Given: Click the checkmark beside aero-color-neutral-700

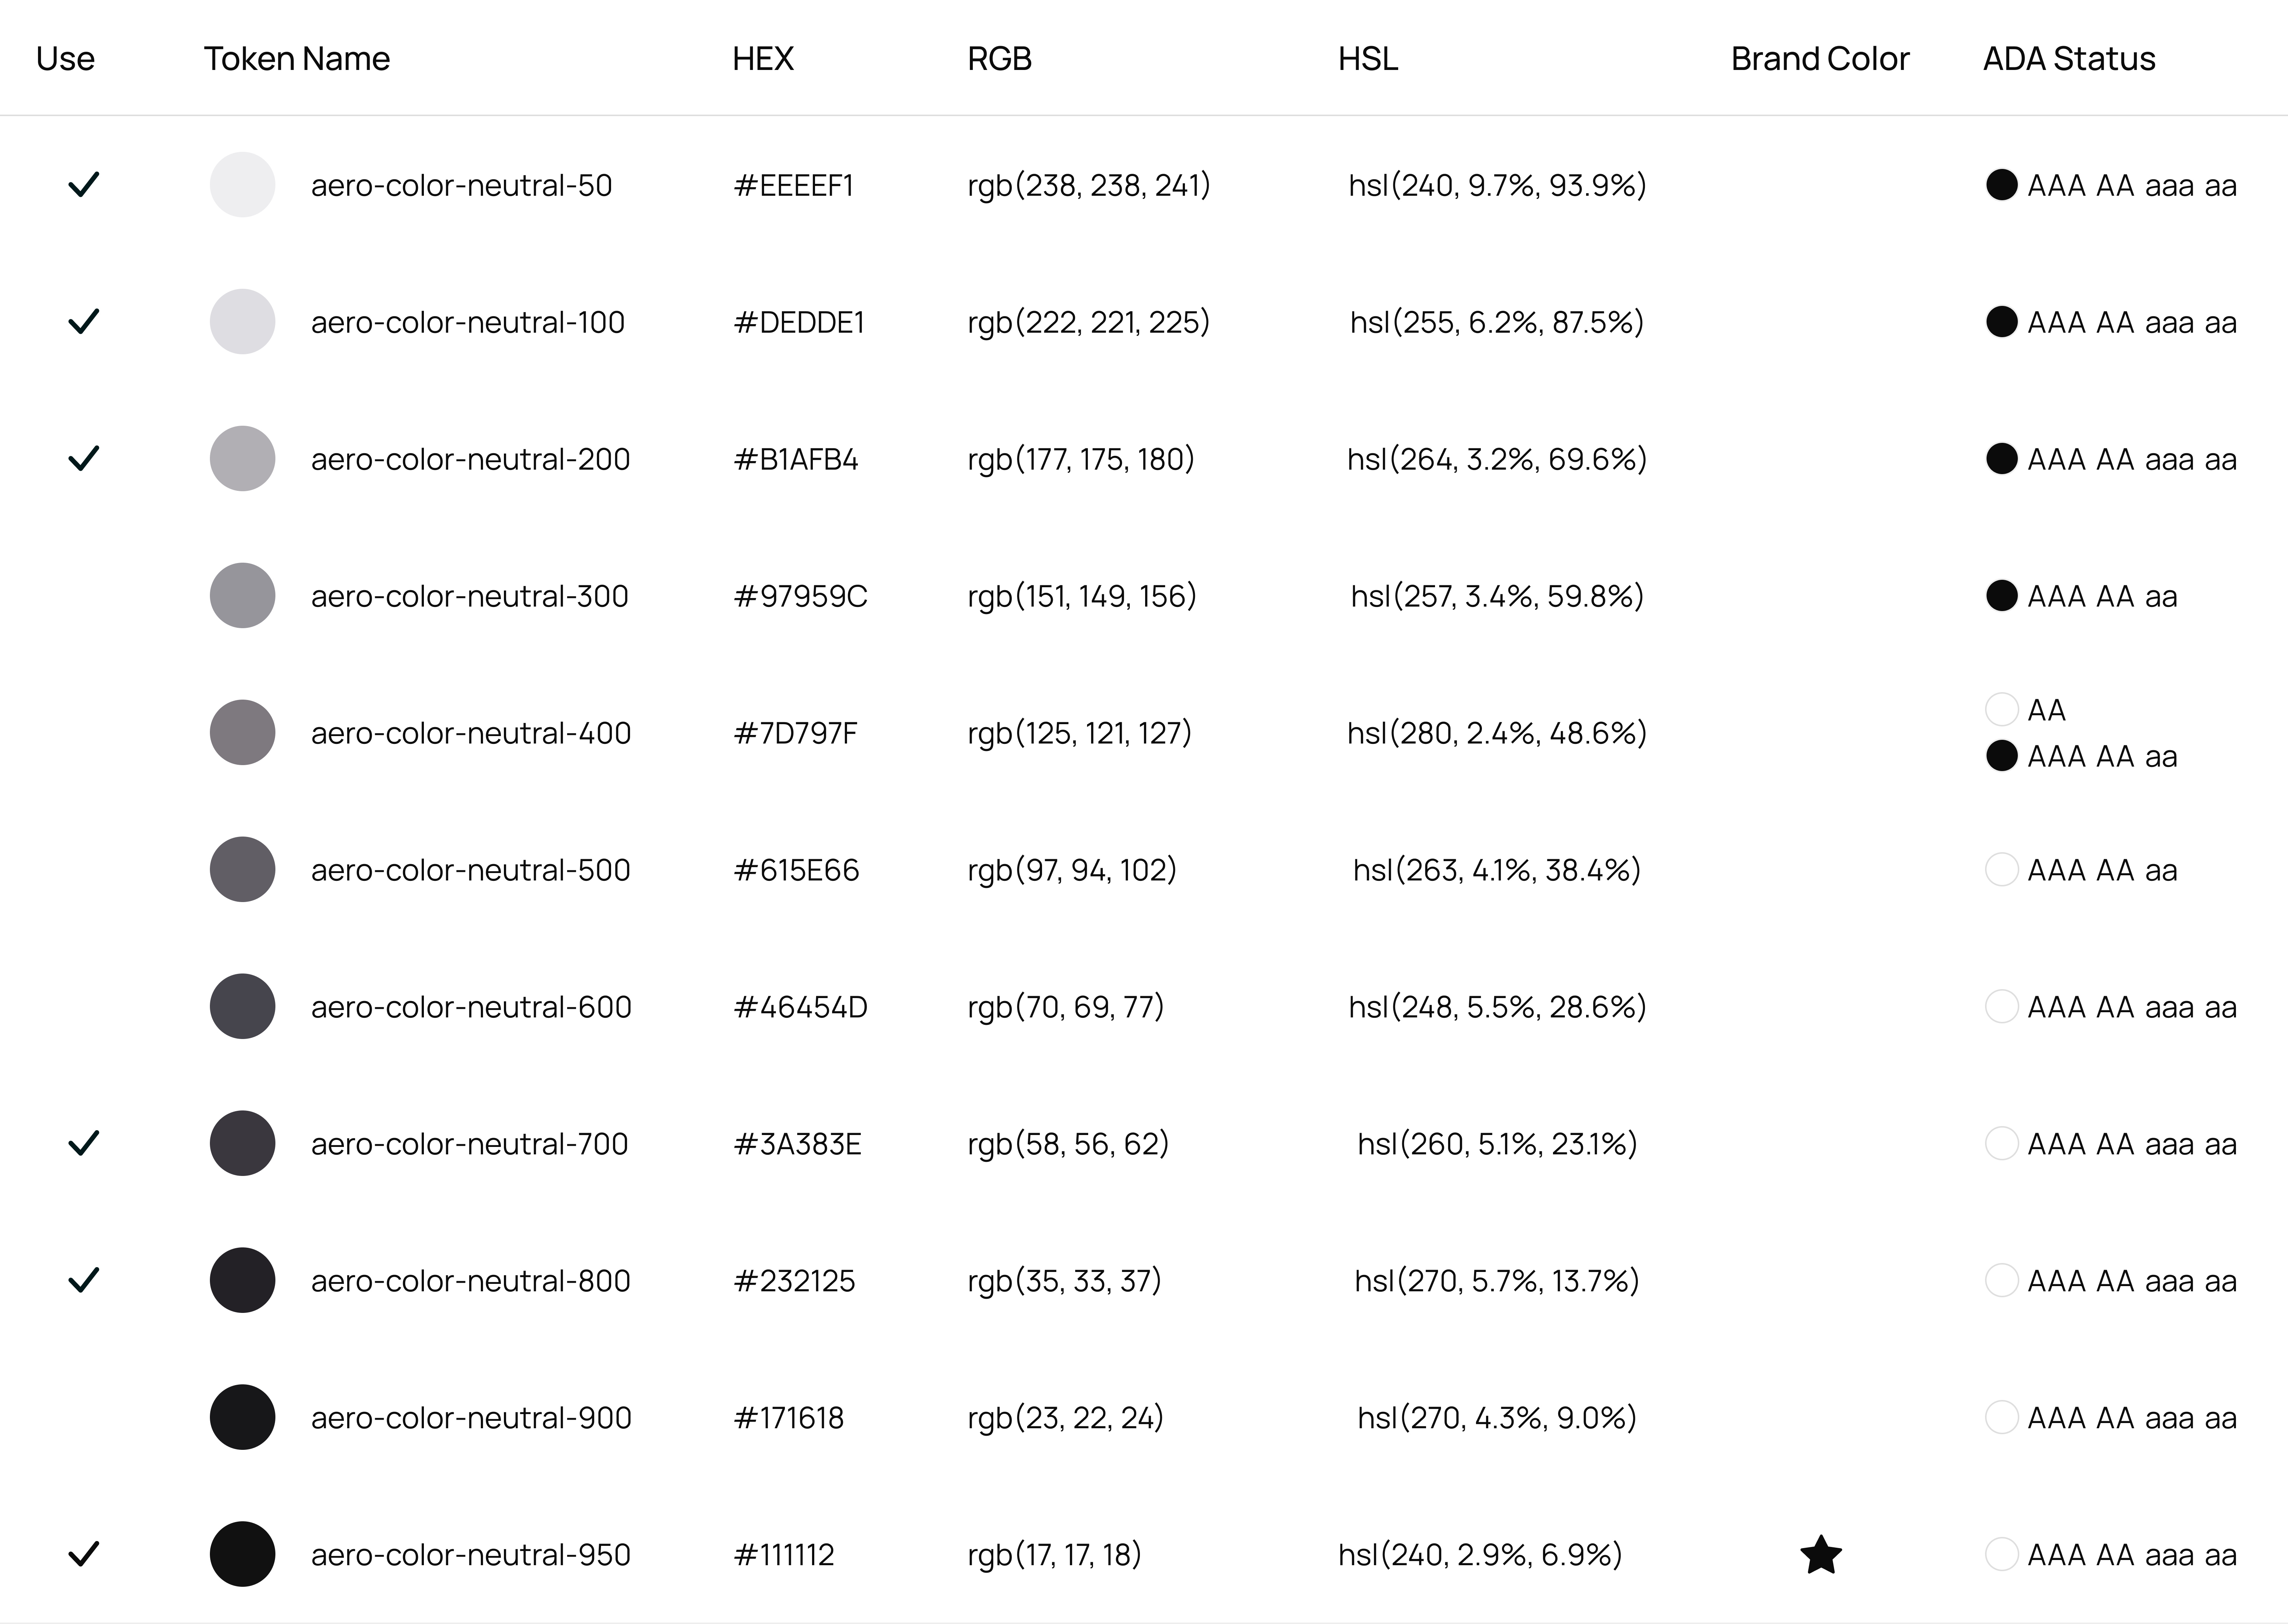Looking at the screenshot, I should point(84,1143).
